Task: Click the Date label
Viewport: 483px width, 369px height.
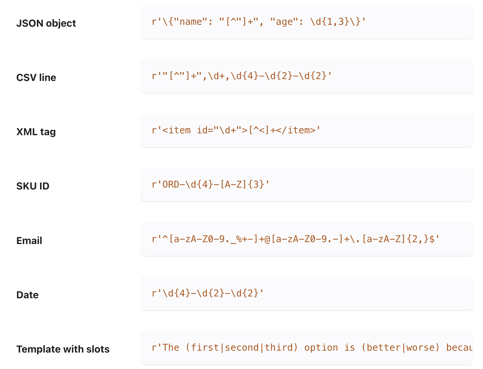Action: 27,295
